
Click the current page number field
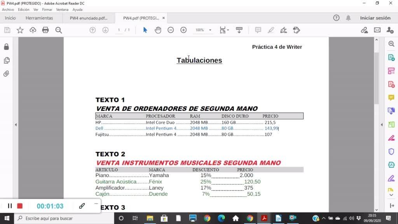(x=119, y=30)
